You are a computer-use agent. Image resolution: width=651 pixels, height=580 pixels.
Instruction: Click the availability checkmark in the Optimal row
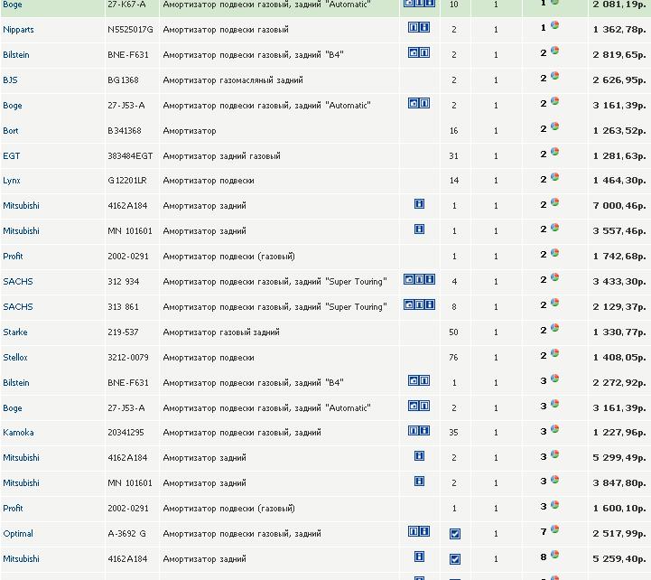coord(455,534)
